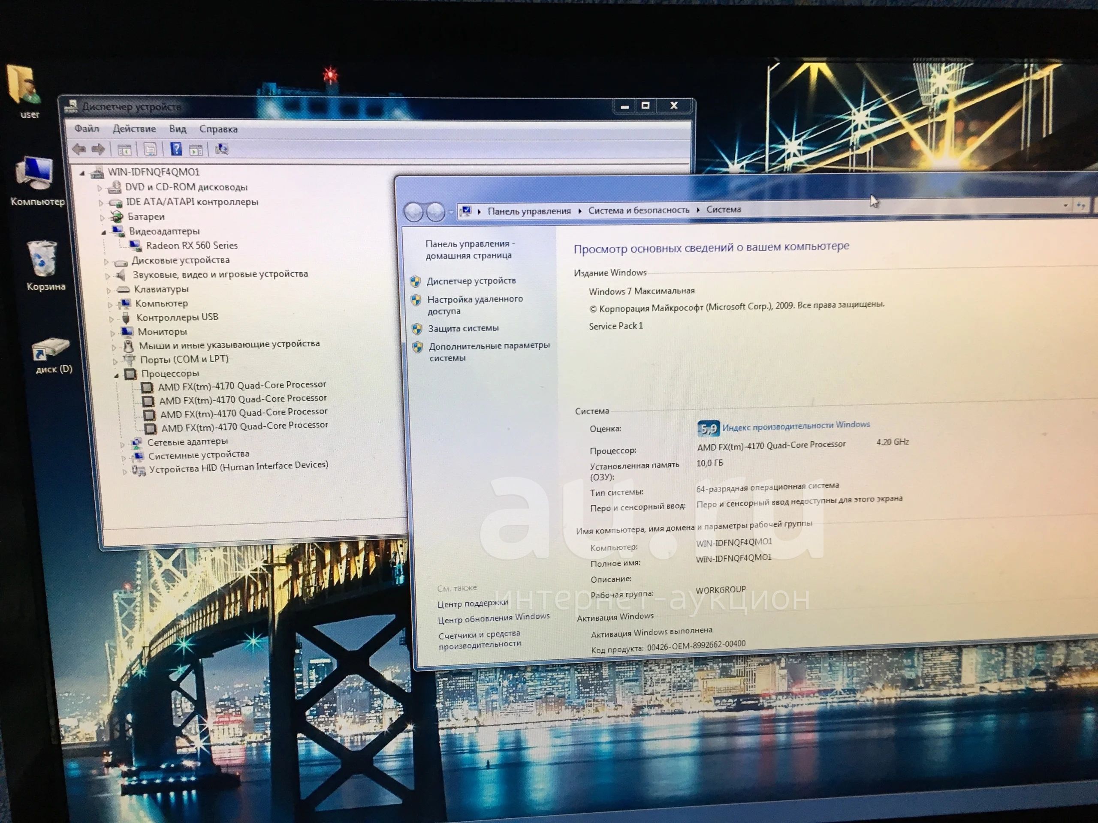The image size is (1098, 823).
Task: Expand Сетевые адаптеры node
Action: [122, 445]
